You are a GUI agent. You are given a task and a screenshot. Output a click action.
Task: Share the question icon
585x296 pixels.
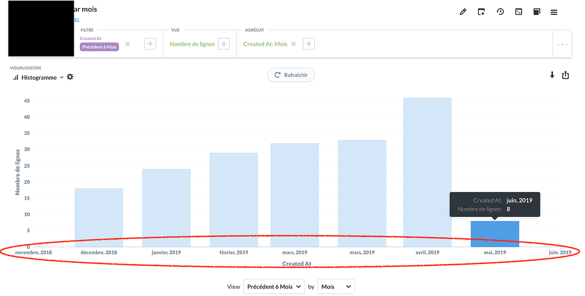pos(566,75)
